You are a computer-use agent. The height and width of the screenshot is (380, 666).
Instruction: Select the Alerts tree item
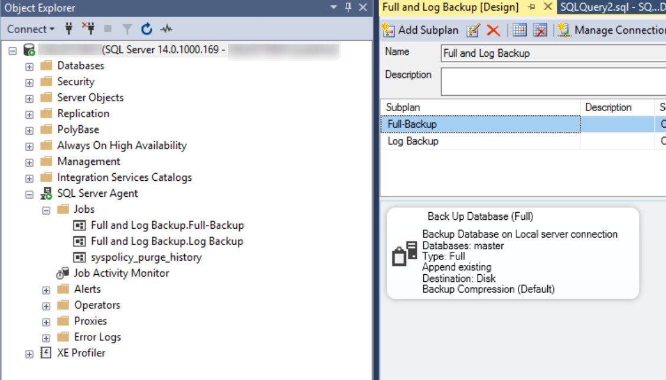pyautogui.click(x=87, y=289)
